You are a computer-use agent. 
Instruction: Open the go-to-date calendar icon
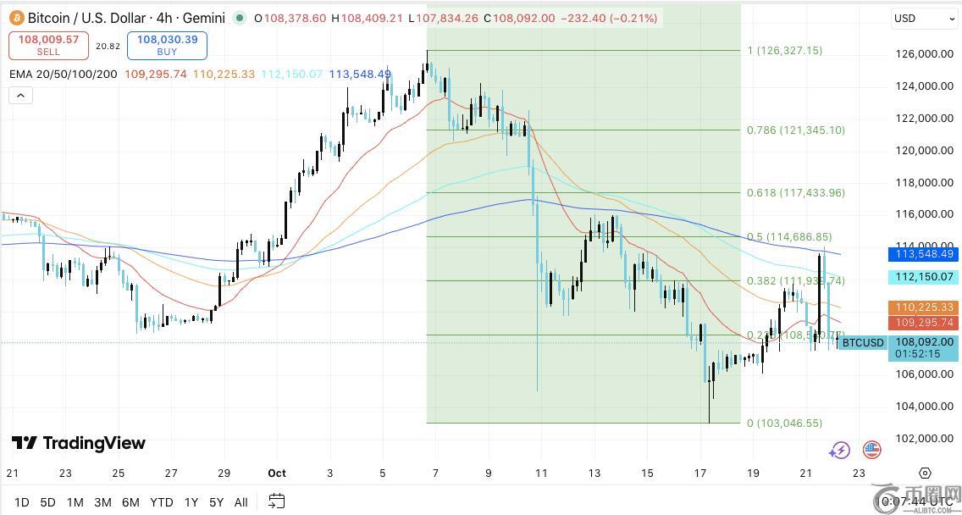click(x=276, y=501)
